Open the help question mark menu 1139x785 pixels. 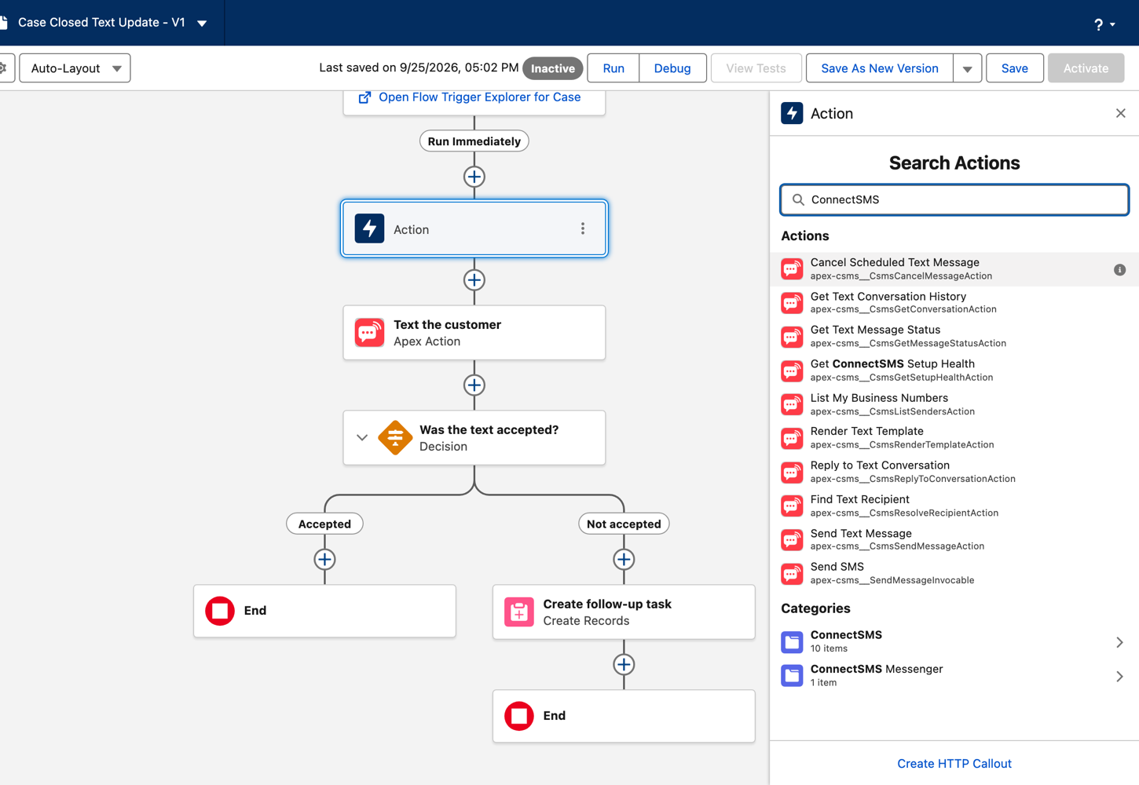1104,24
